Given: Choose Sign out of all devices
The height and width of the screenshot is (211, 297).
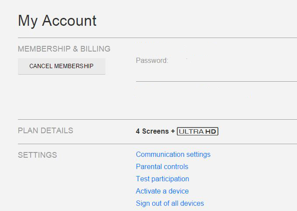Looking at the screenshot, I should tap(170, 203).
